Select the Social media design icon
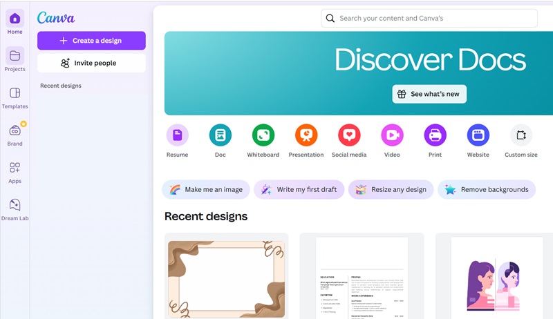The height and width of the screenshot is (319, 553). pos(350,135)
